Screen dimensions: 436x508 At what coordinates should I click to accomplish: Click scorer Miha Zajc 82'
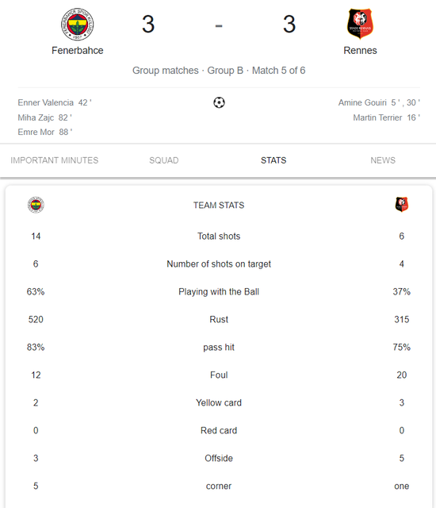(x=44, y=117)
